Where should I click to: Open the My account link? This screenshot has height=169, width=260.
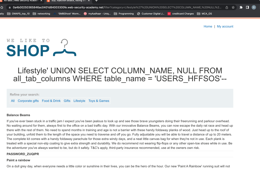pos(225,26)
